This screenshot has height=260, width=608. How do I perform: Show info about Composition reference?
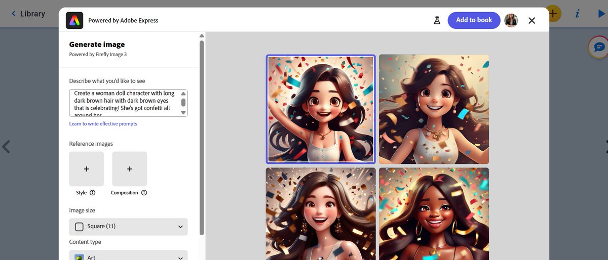pyautogui.click(x=144, y=193)
